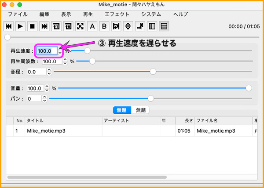Sort by the 年 column header
Screen dimensions: 264x188
pyautogui.click(x=168, y=120)
